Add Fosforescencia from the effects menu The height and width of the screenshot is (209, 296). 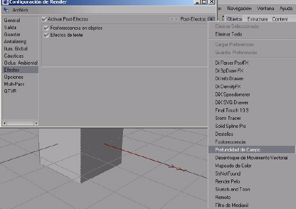(x=230, y=142)
